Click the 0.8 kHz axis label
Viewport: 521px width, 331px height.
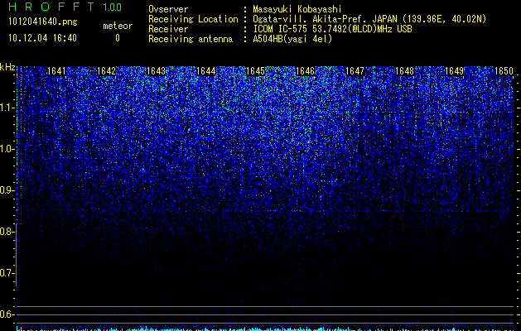point(7,232)
